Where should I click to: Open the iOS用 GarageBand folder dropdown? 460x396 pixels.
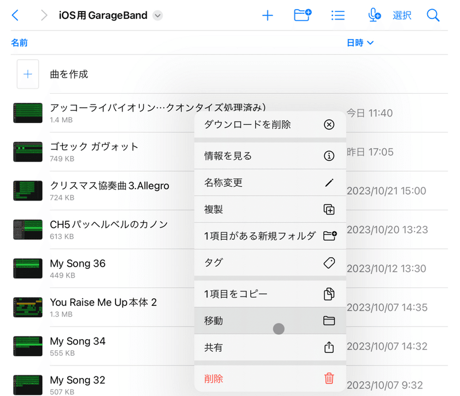click(158, 16)
